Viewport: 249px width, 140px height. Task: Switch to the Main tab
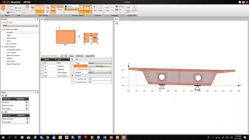click(116, 19)
